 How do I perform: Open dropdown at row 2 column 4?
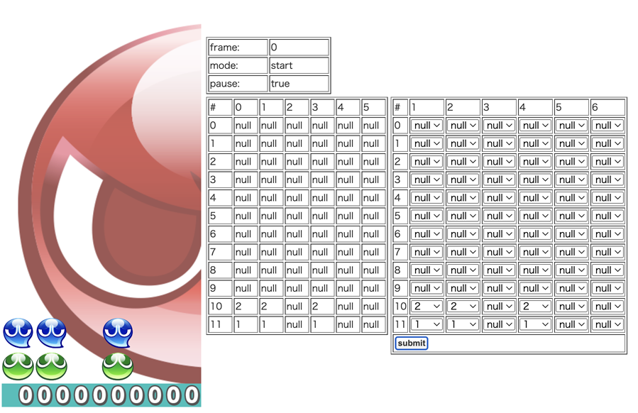click(x=535, y=162)
